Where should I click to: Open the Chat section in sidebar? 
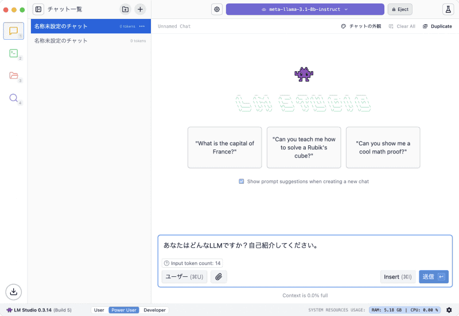pos(13,31)
